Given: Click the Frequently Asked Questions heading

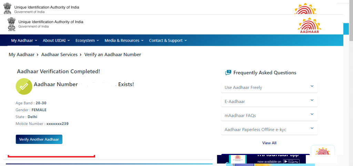Looking at the screenshot, I should coord(265,73).
